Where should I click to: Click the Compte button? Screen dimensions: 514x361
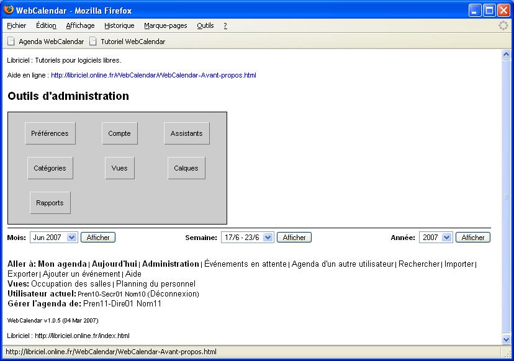coord(120,133)
